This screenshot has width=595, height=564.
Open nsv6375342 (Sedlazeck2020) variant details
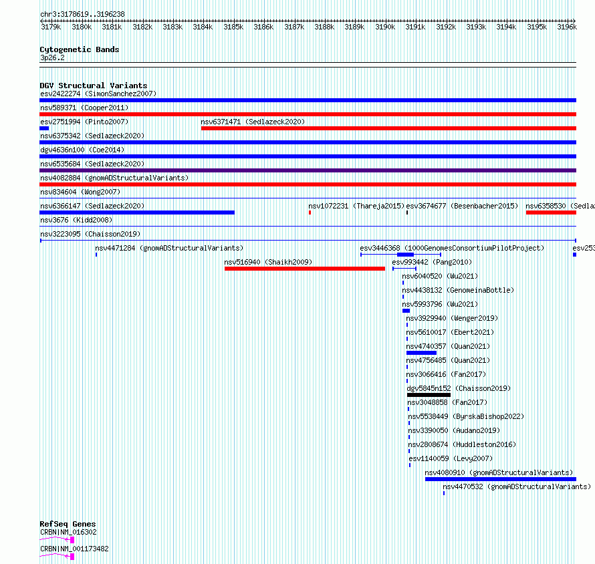point(92,136)
